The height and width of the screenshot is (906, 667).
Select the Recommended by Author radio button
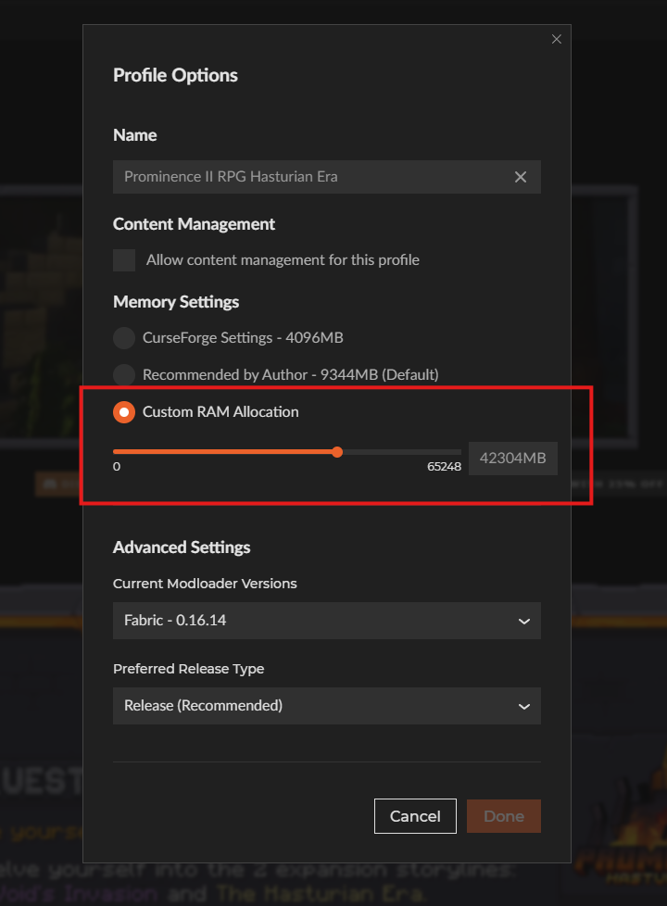(124, 375)
